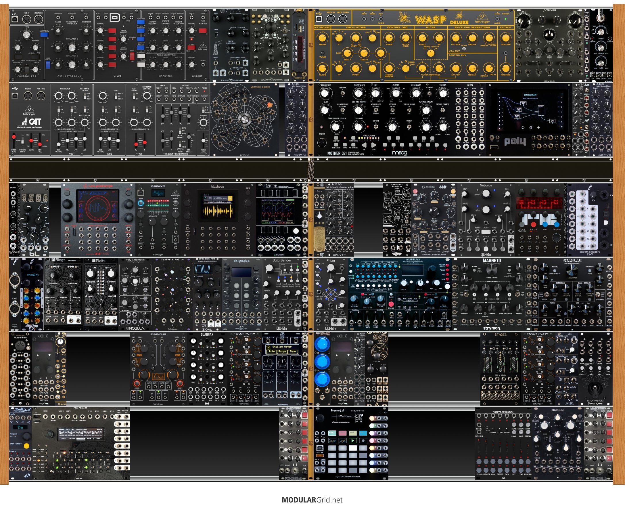Click the "EUCLIDS BEATS" title text

click(530, 95)
